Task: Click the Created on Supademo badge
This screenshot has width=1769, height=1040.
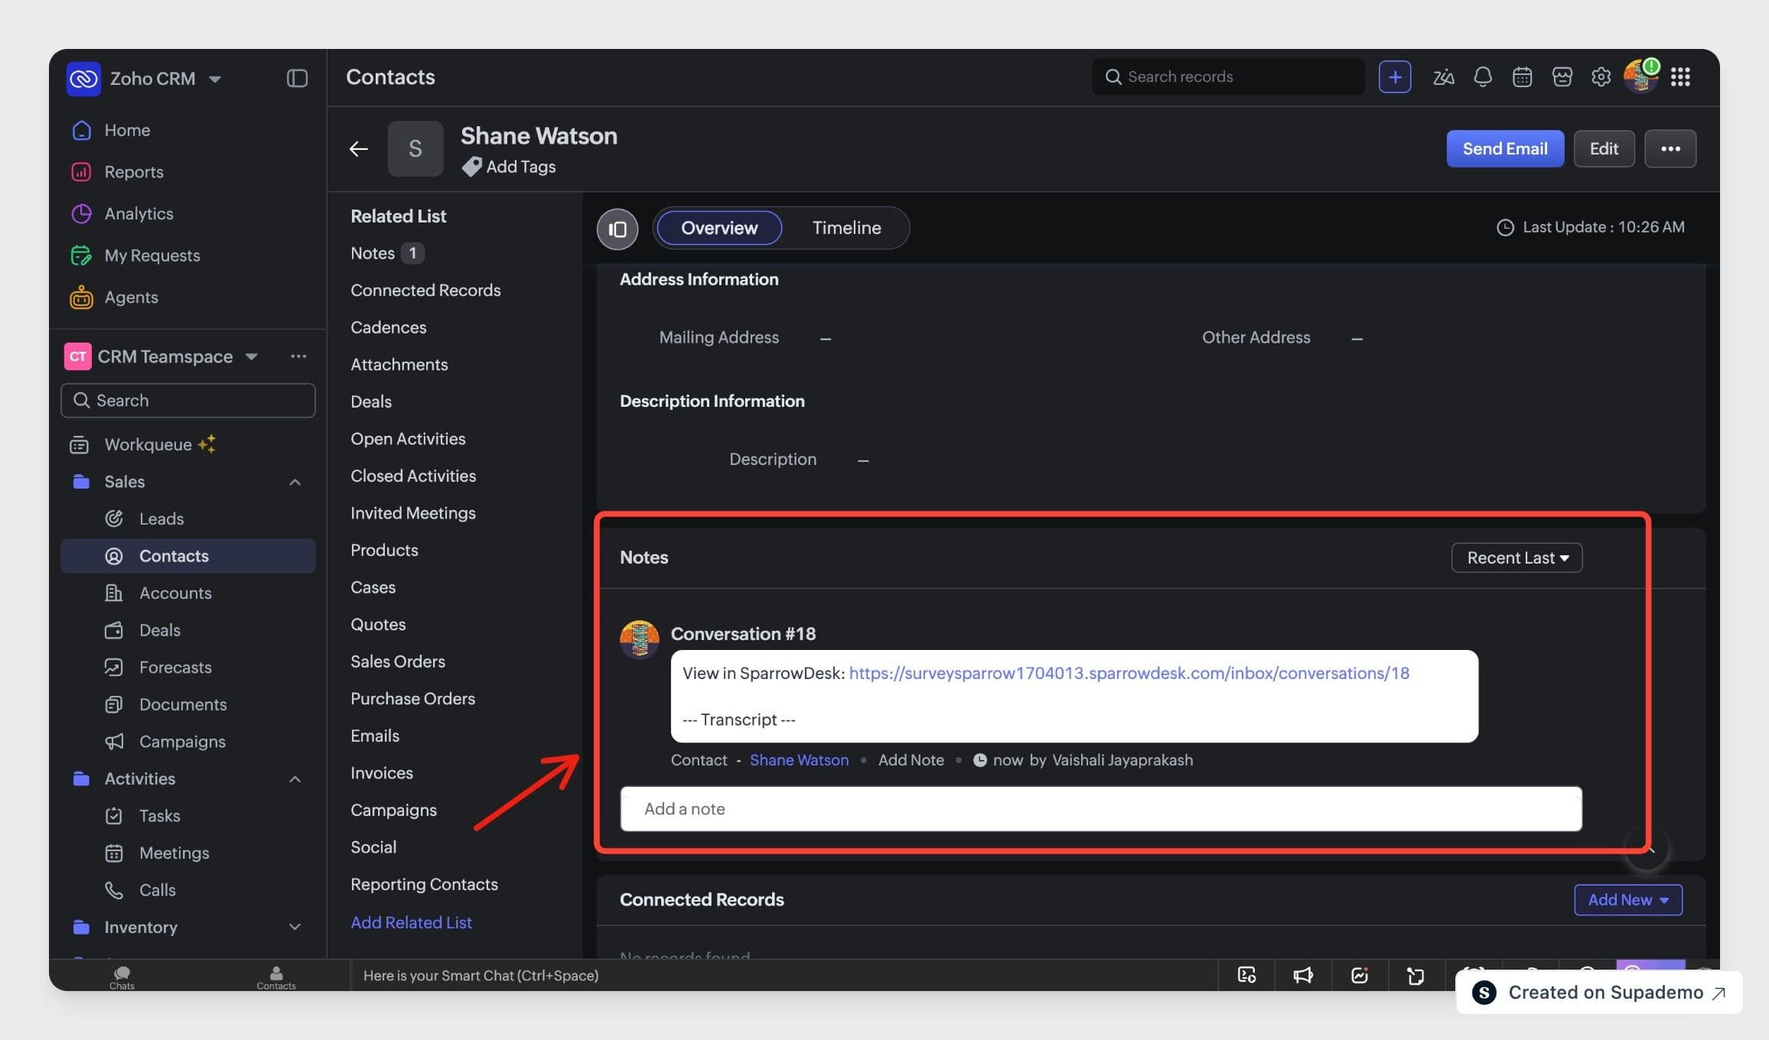Action: 1599,993
